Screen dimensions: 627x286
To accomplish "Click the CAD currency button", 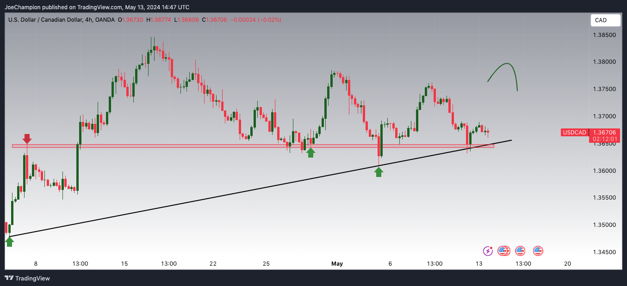I will (605, 20).
